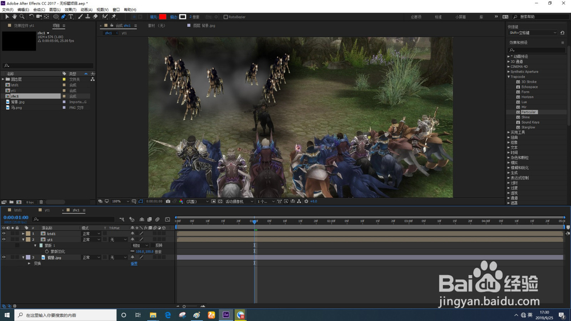The width and height of the screenshot is (571, 321).
Task: Click the white stroke color swatch
Action: pos(183,17)
